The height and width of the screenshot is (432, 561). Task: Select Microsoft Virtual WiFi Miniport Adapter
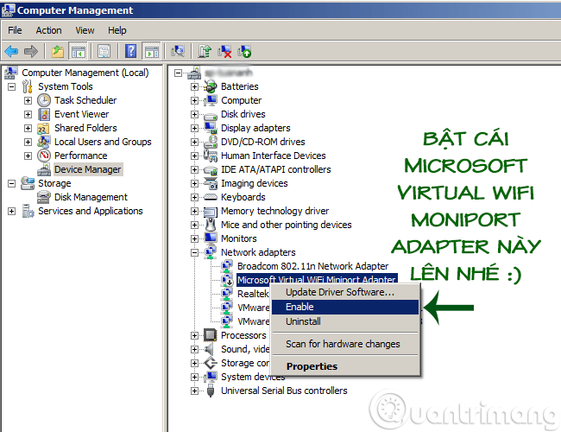pos(317,279)
